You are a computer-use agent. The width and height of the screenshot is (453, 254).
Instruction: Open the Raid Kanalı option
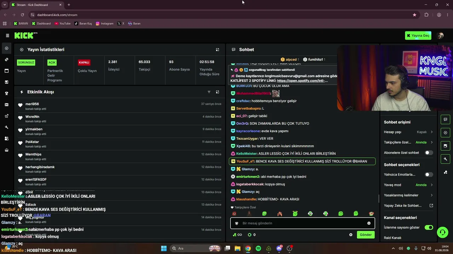pyautogui.click(x=392, y=238)
